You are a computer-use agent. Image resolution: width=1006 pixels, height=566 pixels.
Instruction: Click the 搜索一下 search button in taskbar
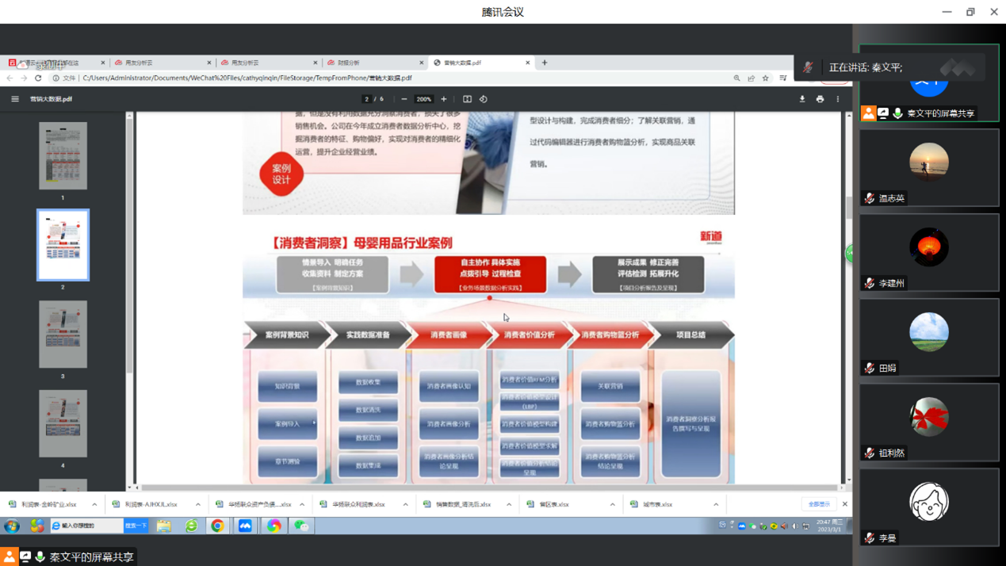click(136, 526)
